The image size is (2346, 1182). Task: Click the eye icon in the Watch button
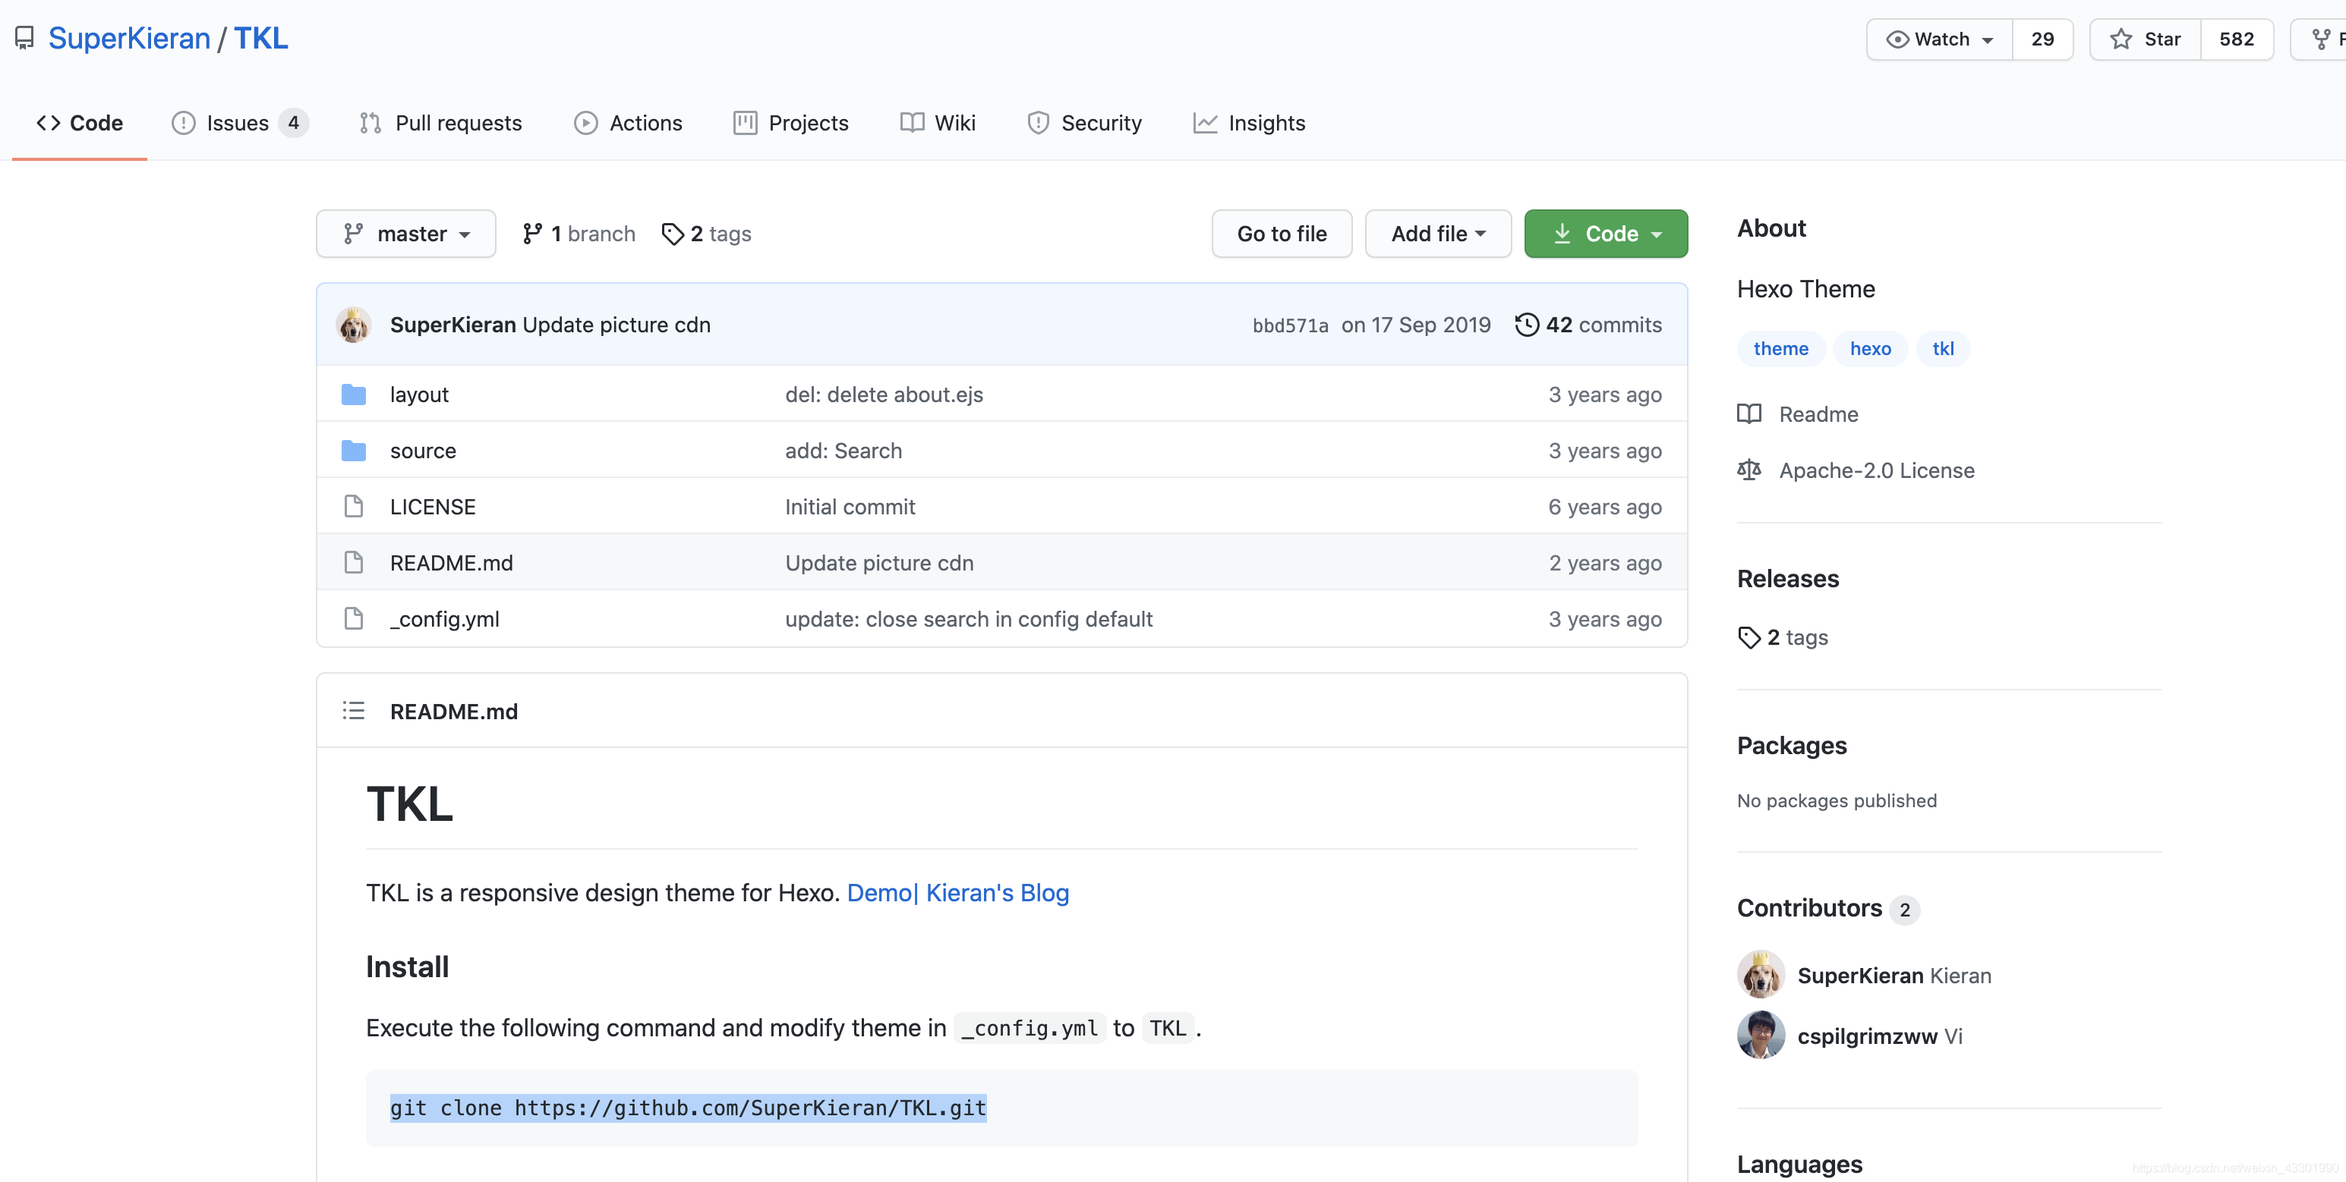pyautogui.click(x=1897, y=39)
